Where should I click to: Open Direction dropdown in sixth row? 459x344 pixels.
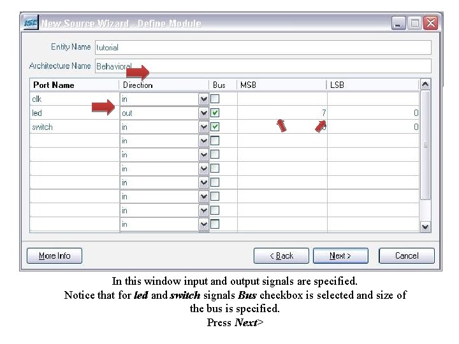click(x=204, y=169)
